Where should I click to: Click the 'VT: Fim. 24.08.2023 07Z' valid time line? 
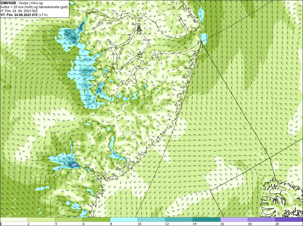coord(19,15)
